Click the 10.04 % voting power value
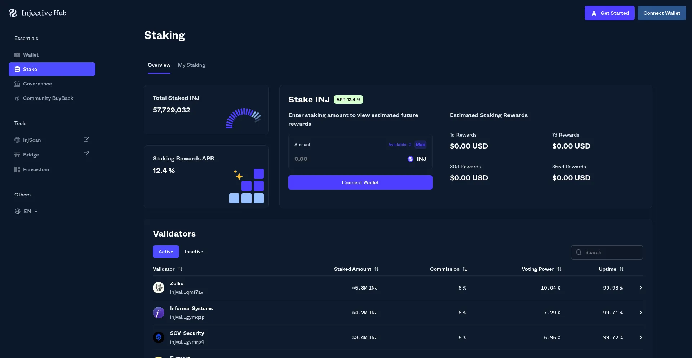The image size is (692, 358). (x=551, y=288)
